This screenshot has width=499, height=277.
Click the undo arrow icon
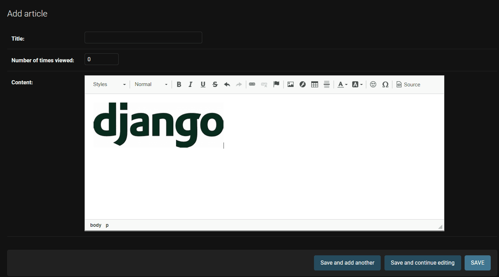pos(227,85)
